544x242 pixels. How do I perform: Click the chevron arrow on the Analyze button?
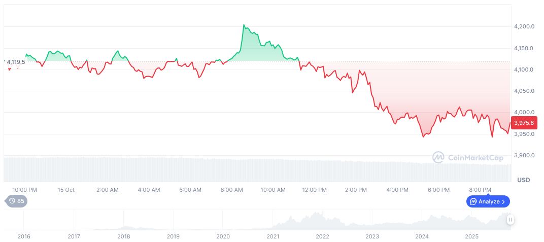pos(503,201)
